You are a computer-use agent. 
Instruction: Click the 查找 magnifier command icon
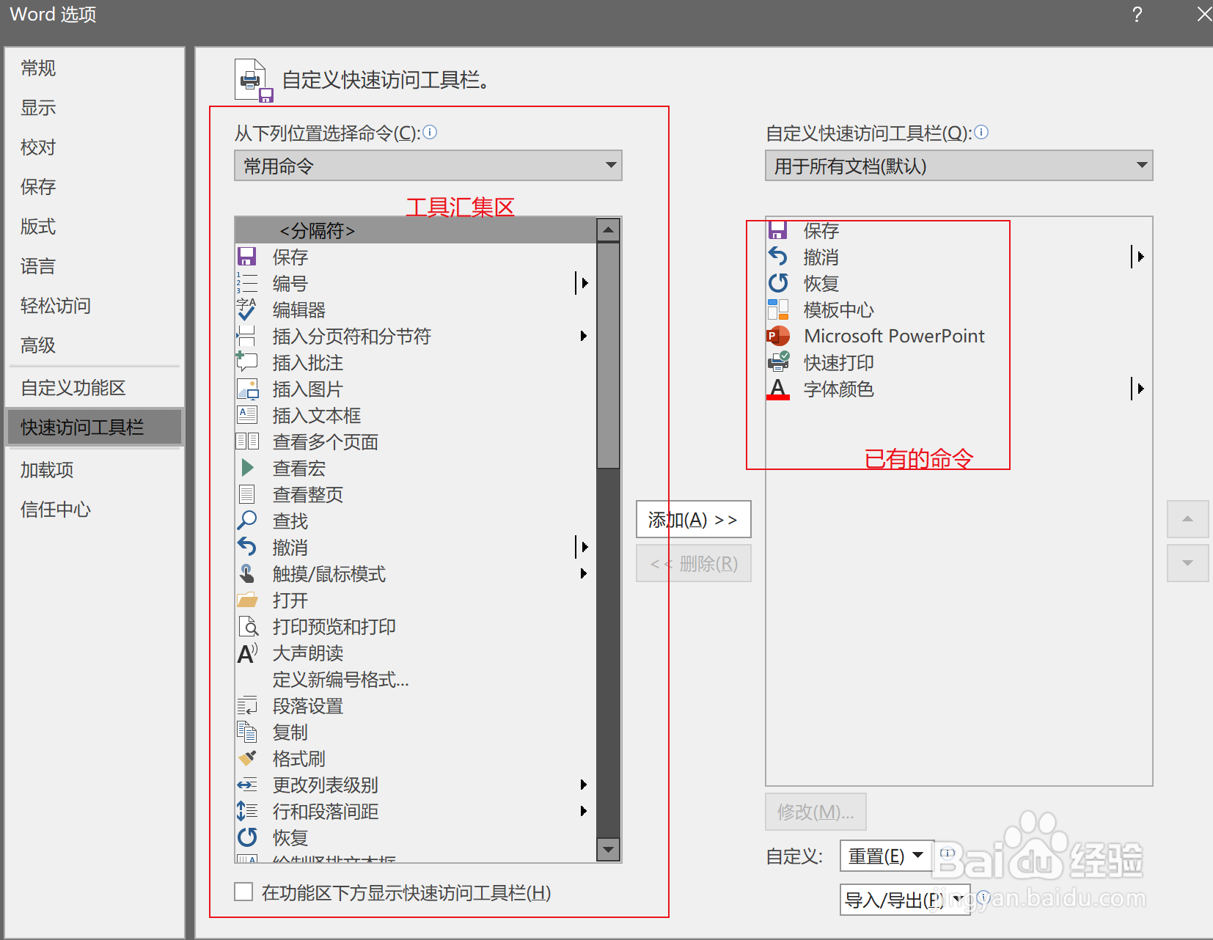pos(248,521)
